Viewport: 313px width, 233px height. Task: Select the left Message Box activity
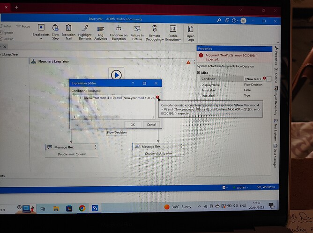(x=72, y=150)
